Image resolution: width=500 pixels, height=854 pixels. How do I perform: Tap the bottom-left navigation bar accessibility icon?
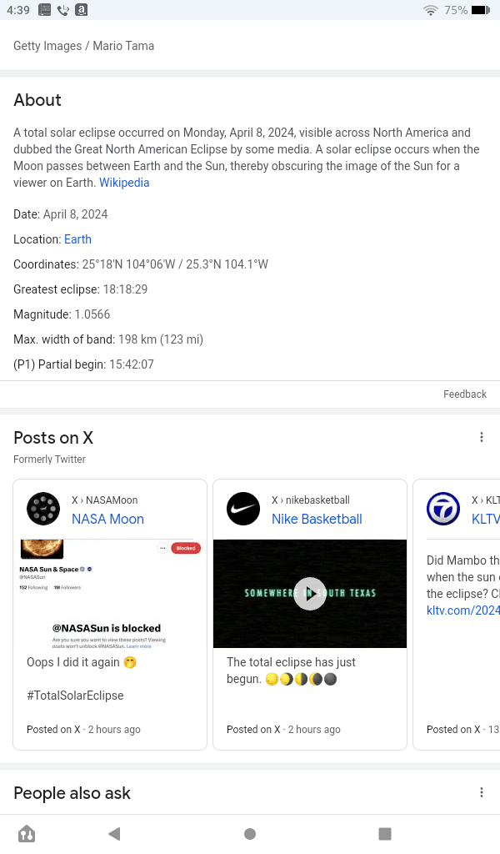tap(27, 833)
